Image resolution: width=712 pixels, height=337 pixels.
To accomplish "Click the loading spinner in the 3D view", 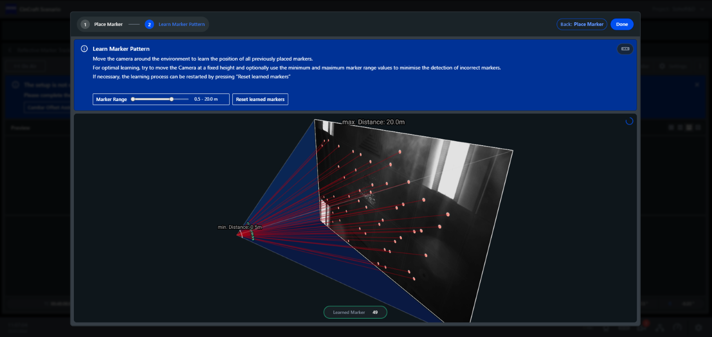I will [x=629, y=121].
